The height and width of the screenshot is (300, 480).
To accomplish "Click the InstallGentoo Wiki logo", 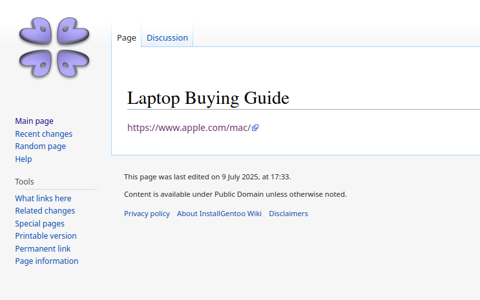I will click(54, 47).
